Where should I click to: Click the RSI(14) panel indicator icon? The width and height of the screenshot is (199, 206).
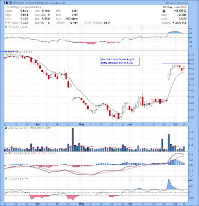coord(6,27)
